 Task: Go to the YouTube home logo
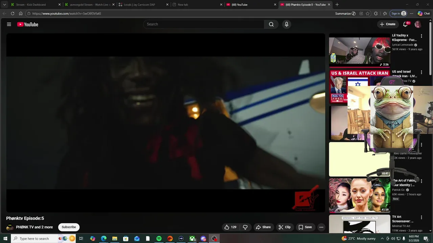pos(28,24)
